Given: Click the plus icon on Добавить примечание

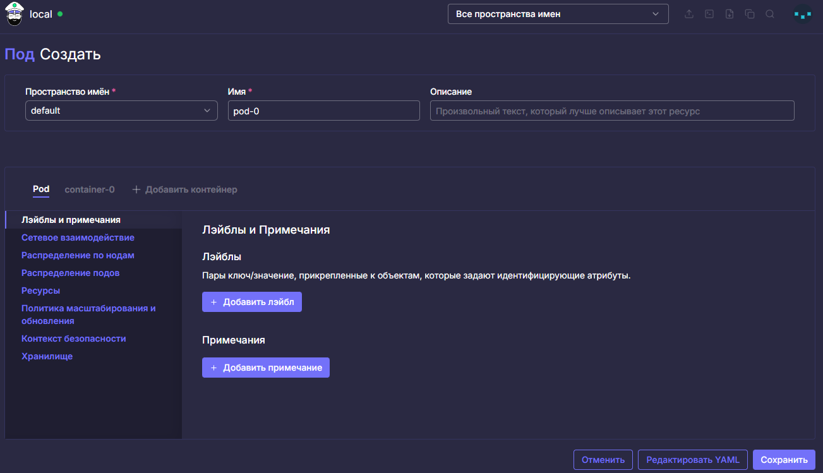Looking at the screenshot, I should point(213,368).
